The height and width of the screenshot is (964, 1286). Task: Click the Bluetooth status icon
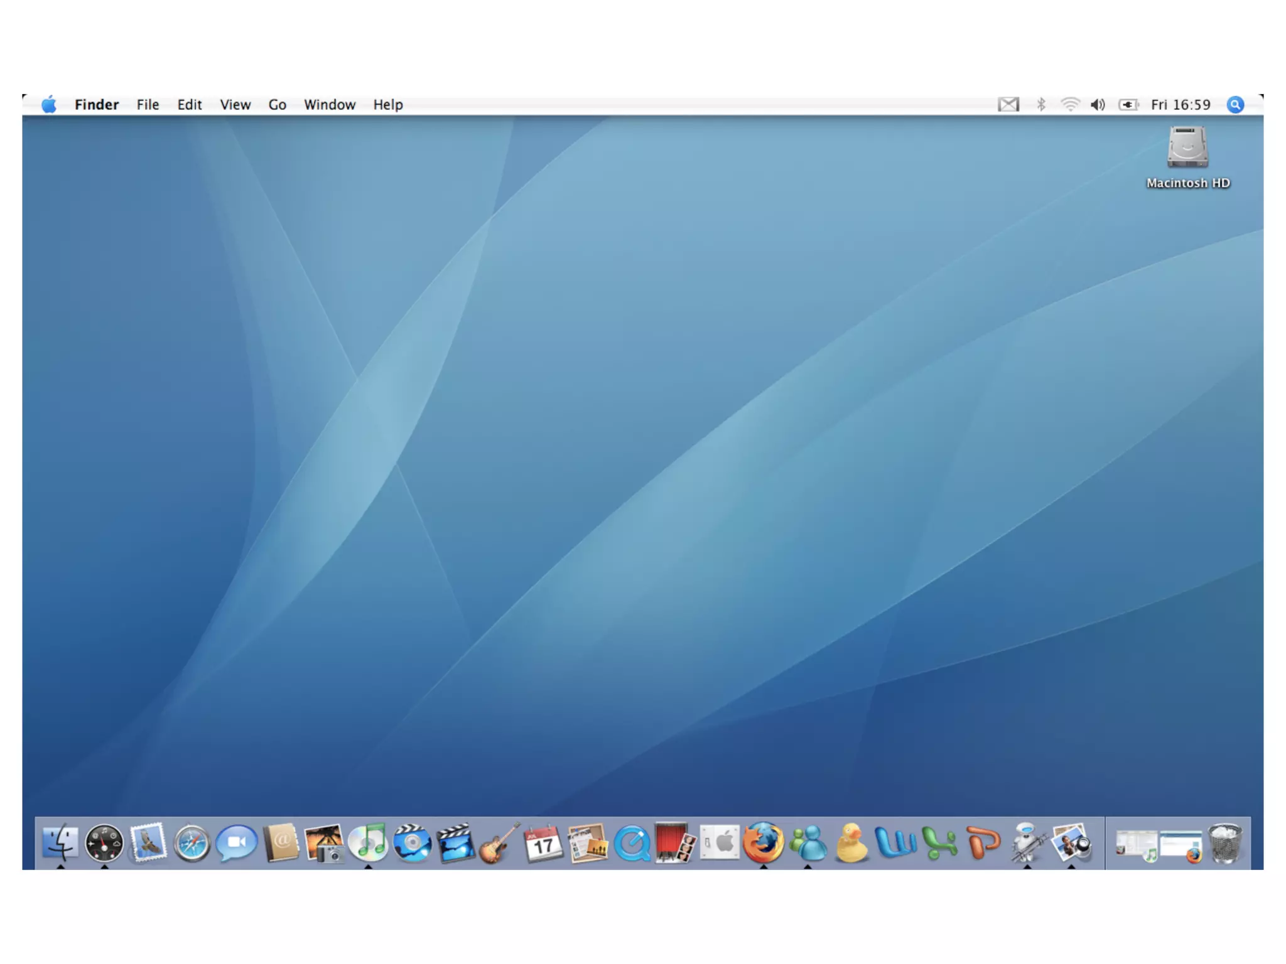[x=1041, y=105]
